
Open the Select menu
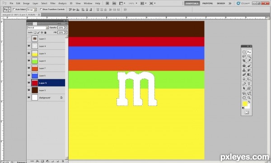[x=44, y=3]
